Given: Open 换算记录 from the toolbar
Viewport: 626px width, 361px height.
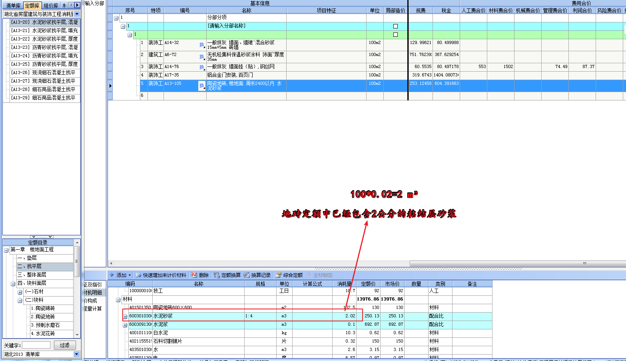Looking at the screenshot, I should [x=257, y=275].
